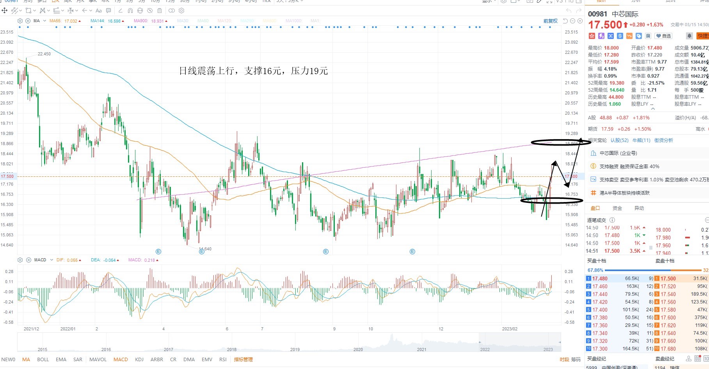Click the orange trend line icon
Image resolution: width=709 pixels, height=369 pixels.
[x=629, y=36]
